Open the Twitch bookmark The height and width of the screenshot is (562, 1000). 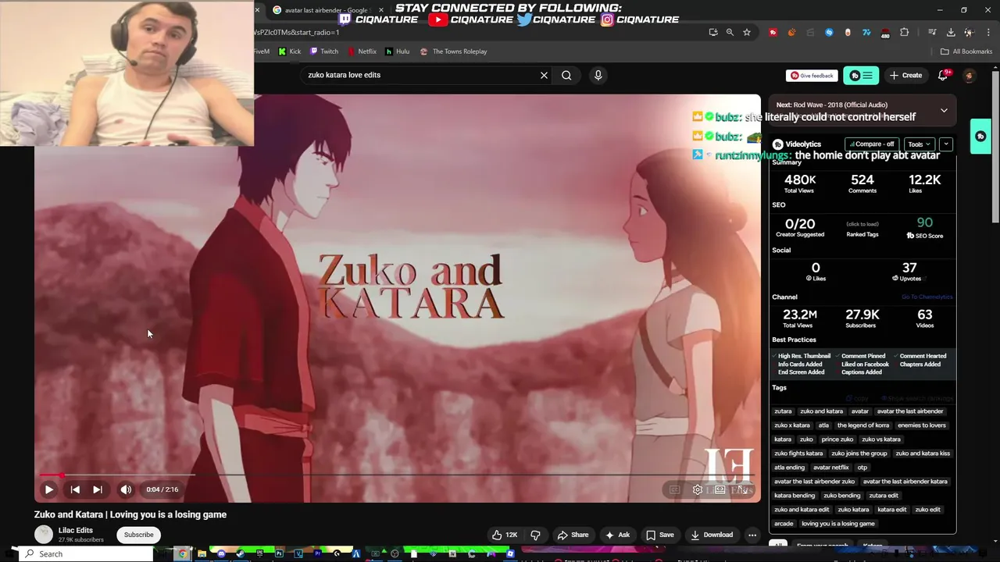click(x=324, y=52)
